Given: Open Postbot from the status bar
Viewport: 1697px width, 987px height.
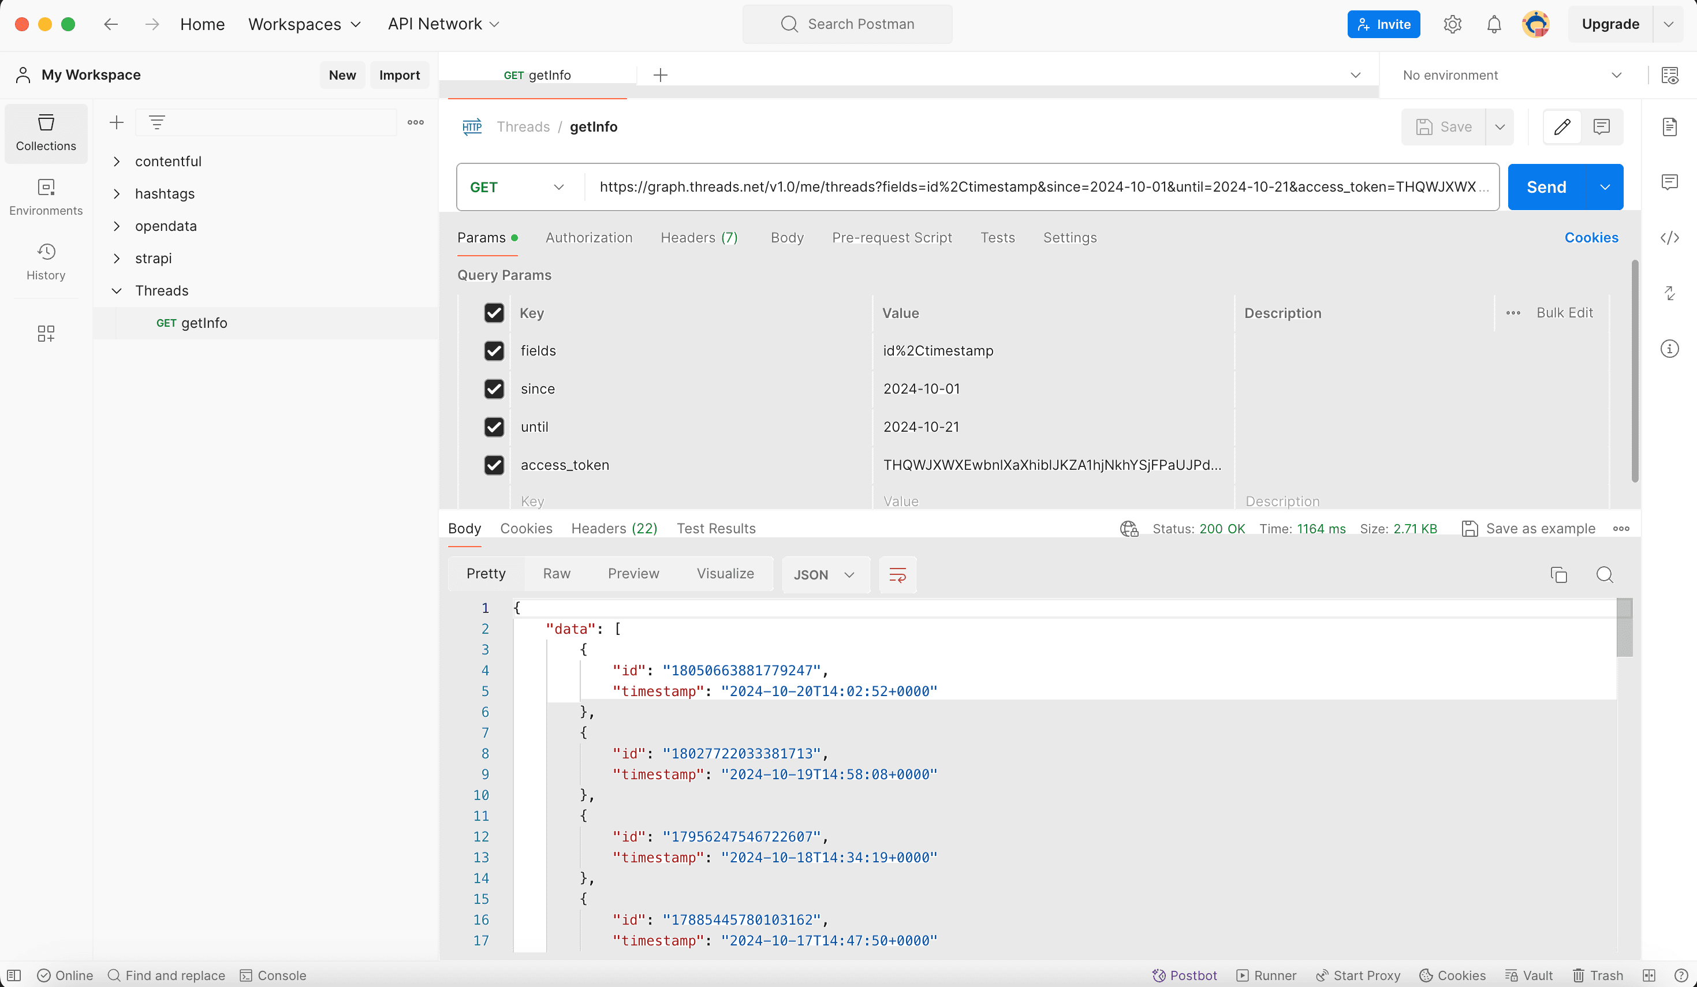Looking at the screenshot, I should click(x=1184, y=975).
